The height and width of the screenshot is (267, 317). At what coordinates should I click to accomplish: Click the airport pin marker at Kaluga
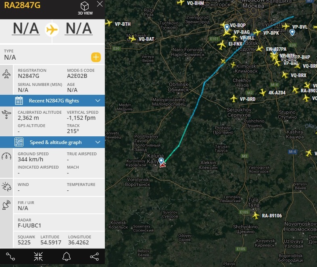(161, 161)
